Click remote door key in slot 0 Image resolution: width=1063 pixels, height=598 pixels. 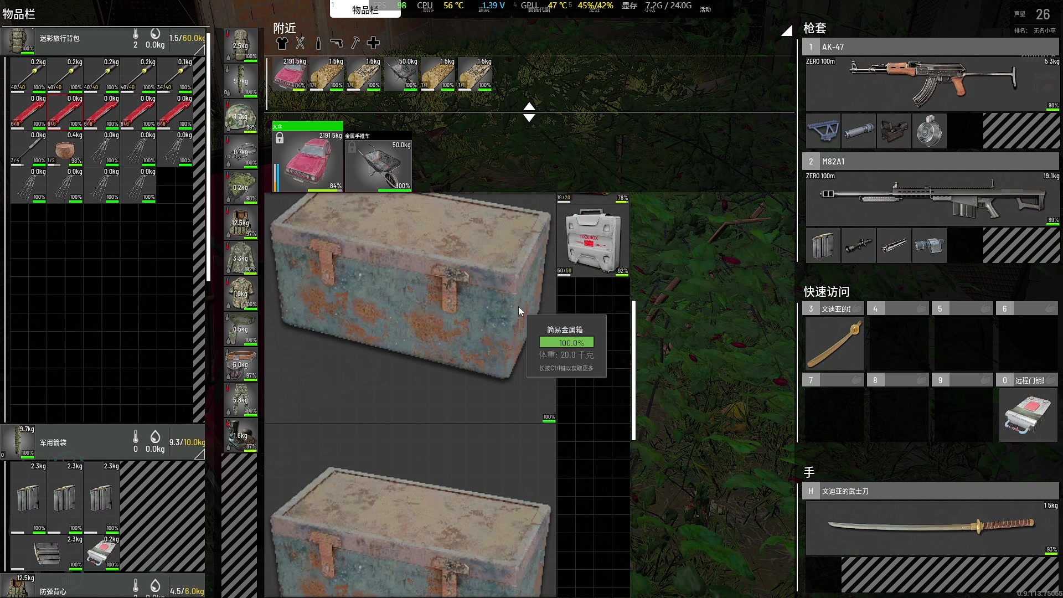point(1028,415)
